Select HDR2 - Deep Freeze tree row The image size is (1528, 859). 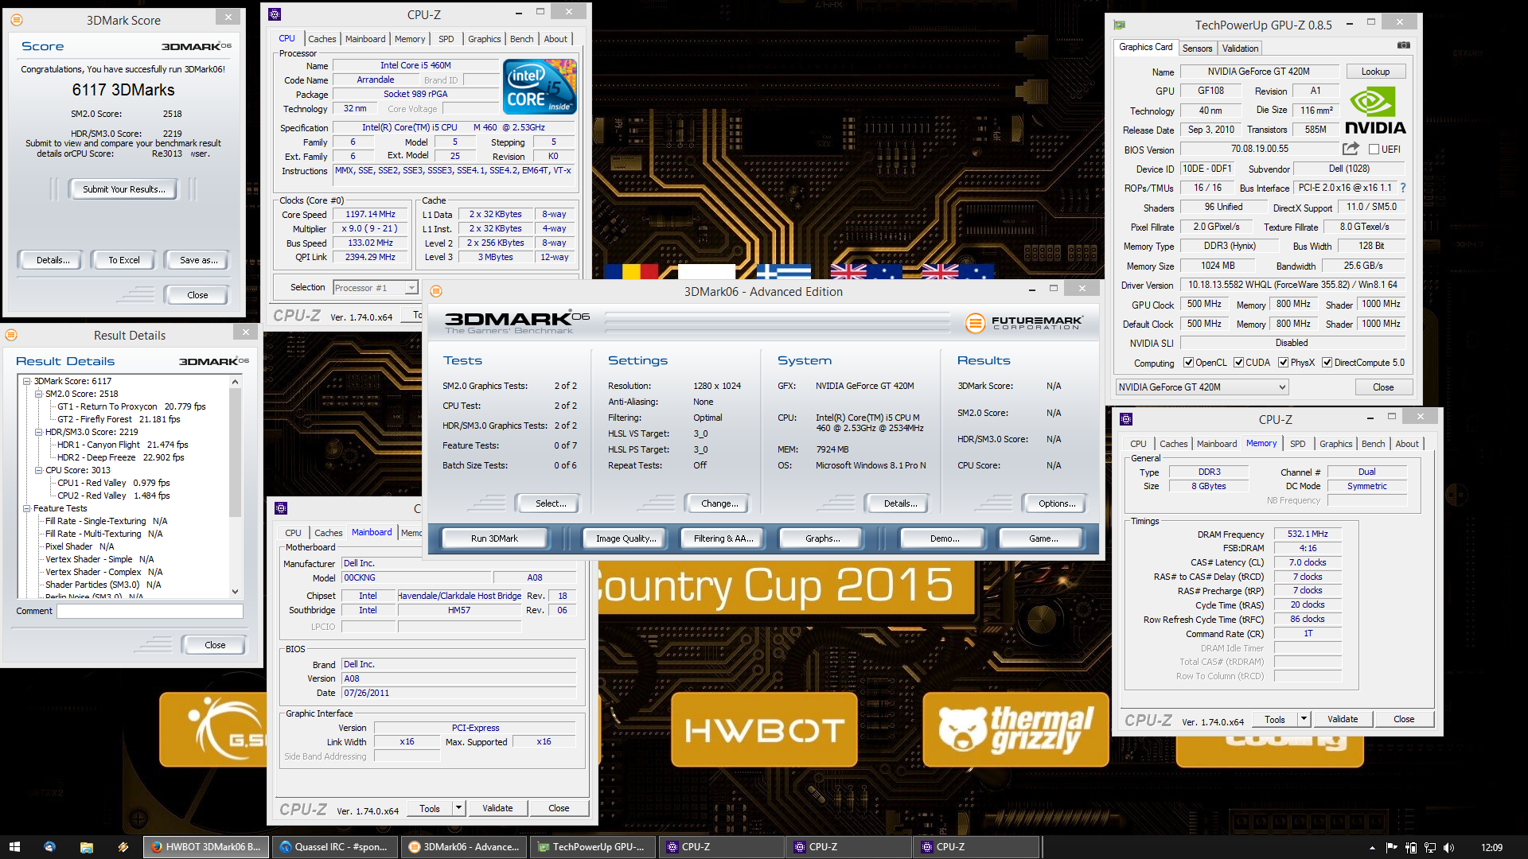point(120,457)
